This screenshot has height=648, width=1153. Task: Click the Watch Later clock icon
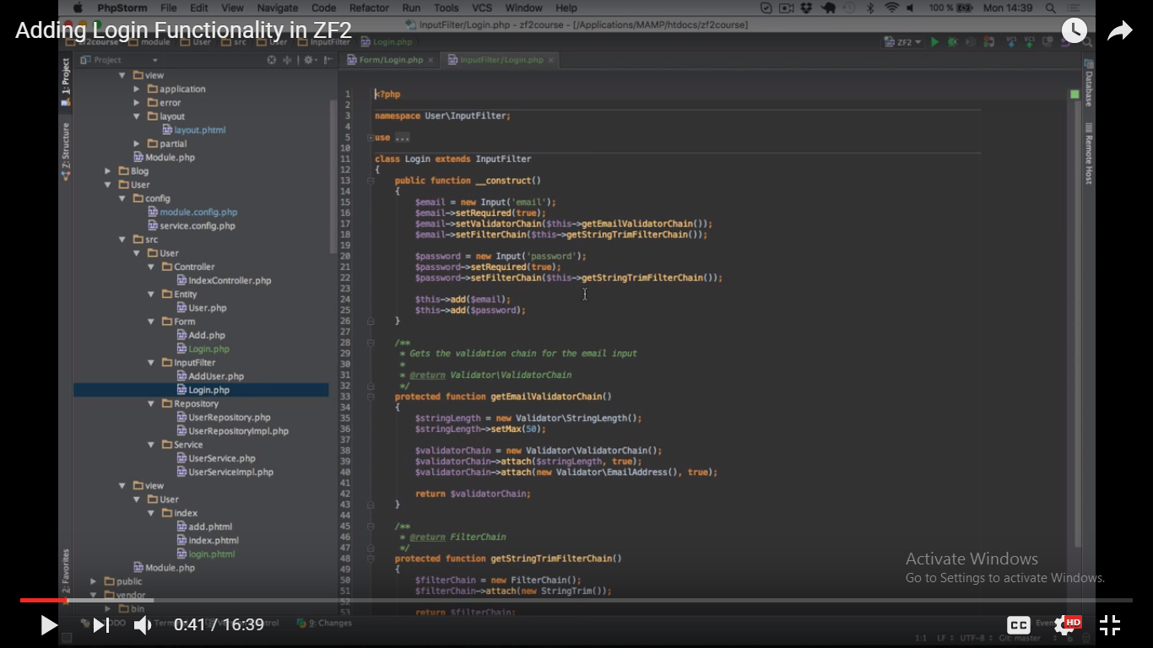1074,31
